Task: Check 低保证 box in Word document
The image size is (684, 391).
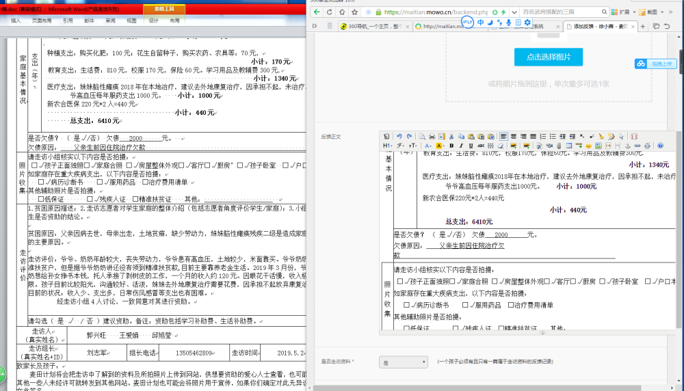Action: [x=41, y=199]
